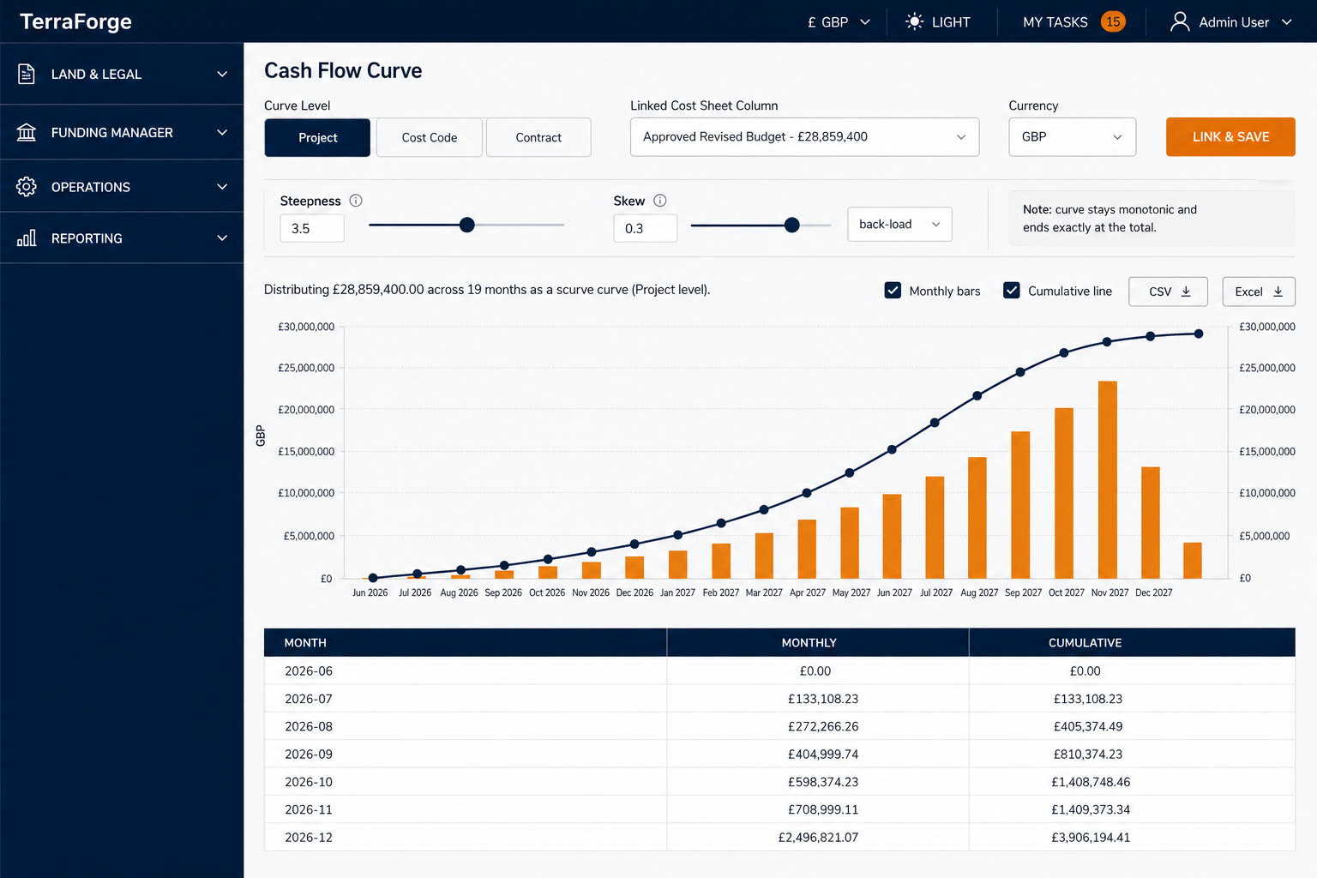Click monthly value £404,999.74

(x=823, y=755)
